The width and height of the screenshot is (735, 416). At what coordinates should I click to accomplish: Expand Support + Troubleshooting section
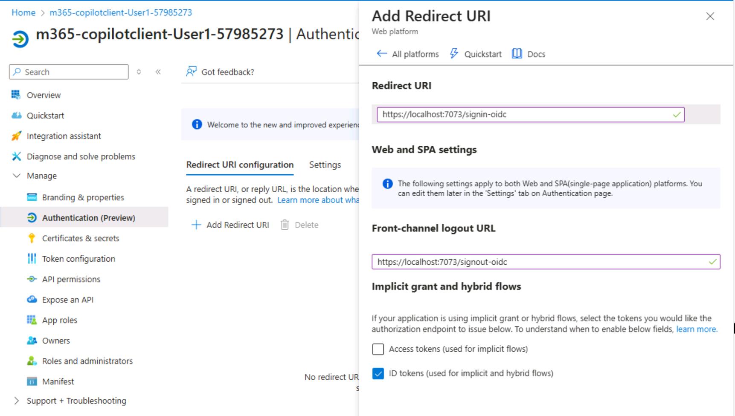click(17, 401)
